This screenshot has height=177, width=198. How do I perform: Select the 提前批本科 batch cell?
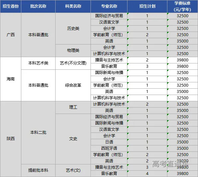coord(38,170)
